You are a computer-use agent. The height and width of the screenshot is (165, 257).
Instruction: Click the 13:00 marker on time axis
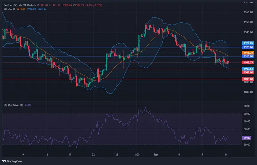pos(136,154)
